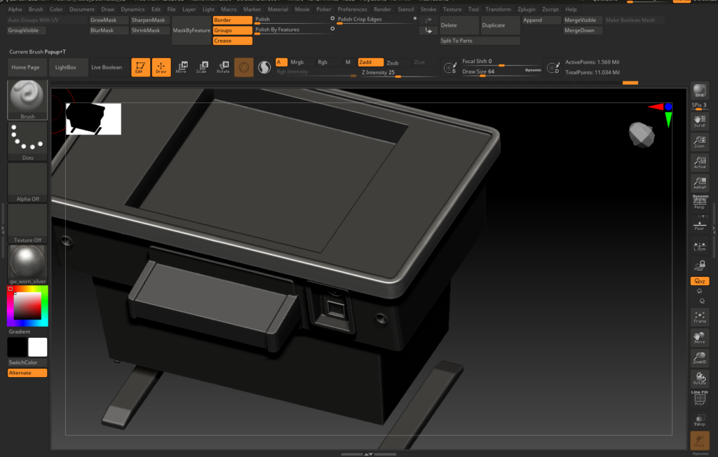
Task: Select the Move gizmo tool
Action: tap(182, 67)
